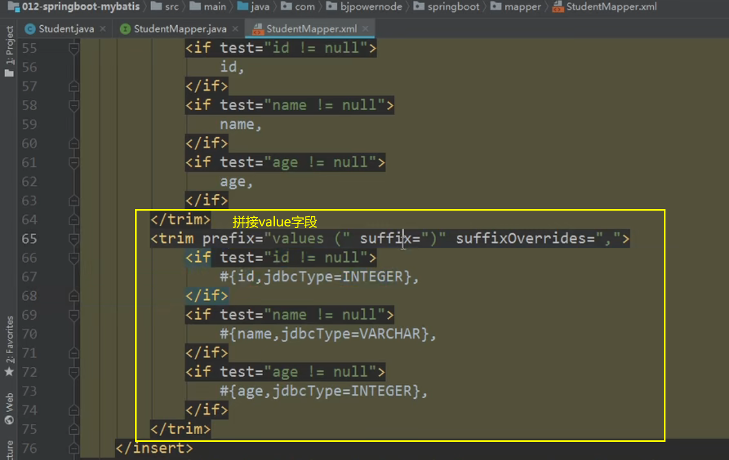Collapse the if block at line 58
This screenshot has width=729, height=460.
pyautogui.click(x=74, y=106)
